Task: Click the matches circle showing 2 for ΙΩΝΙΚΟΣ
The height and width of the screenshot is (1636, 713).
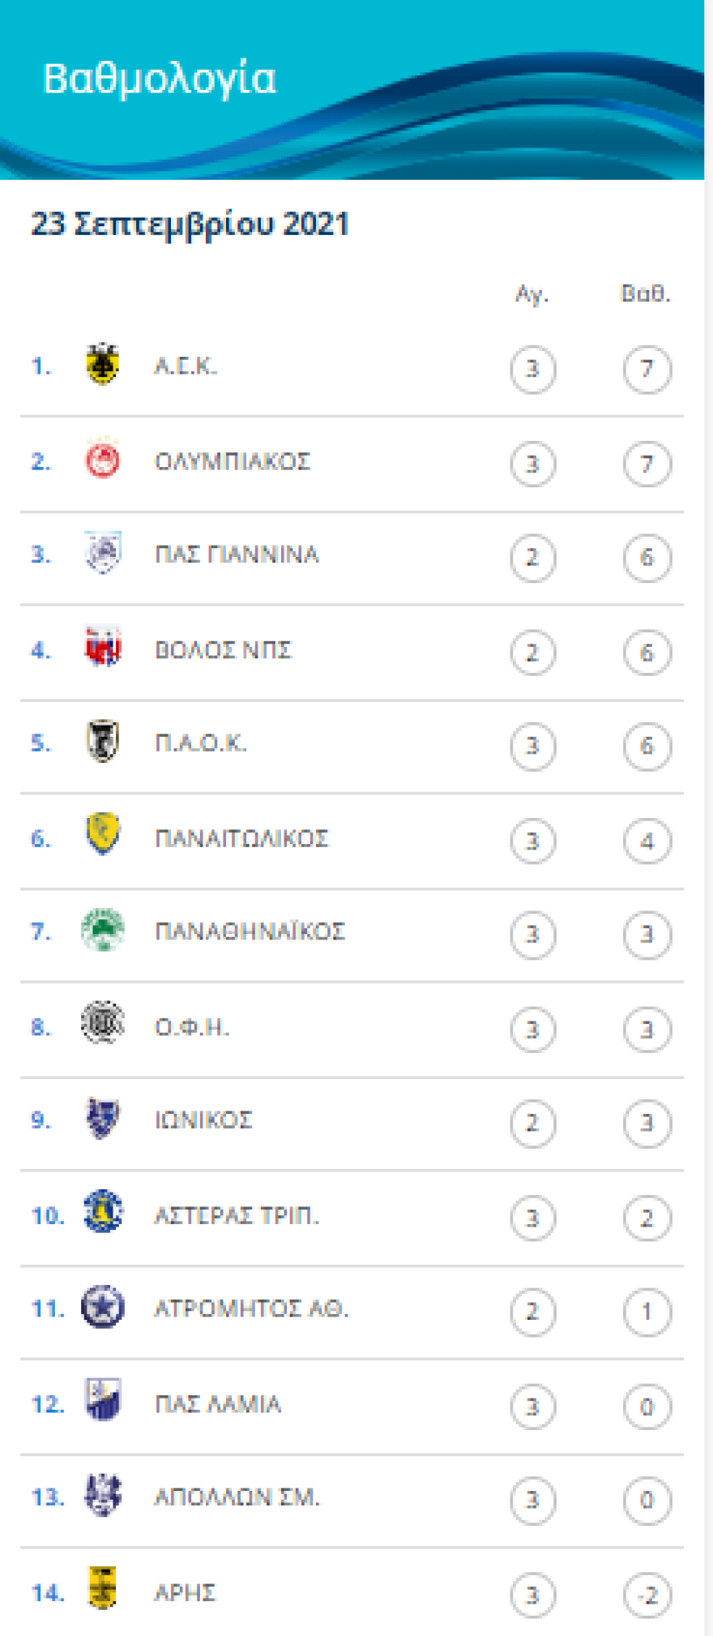Action: pyautogui.click(x=532, y=1123)
